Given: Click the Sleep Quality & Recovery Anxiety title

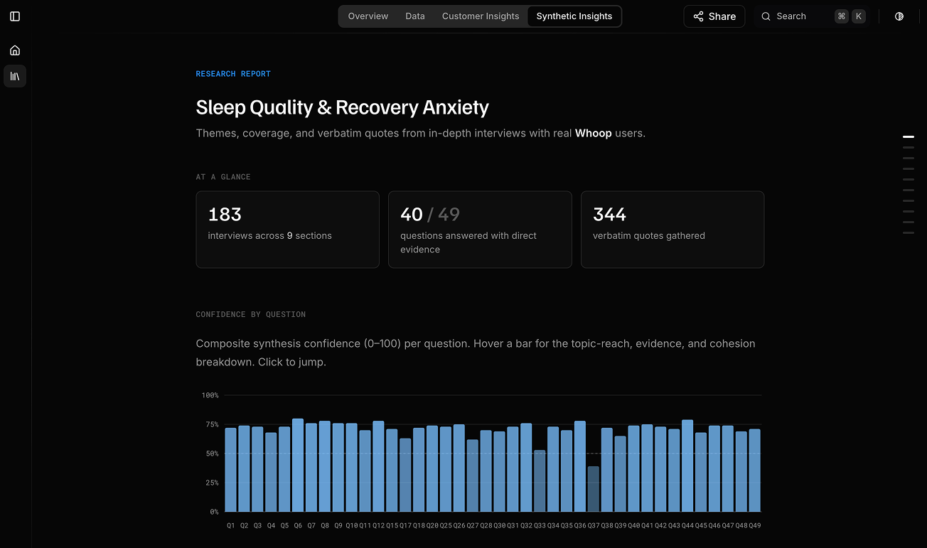Looking at the screenshot, I should [343, 107].
